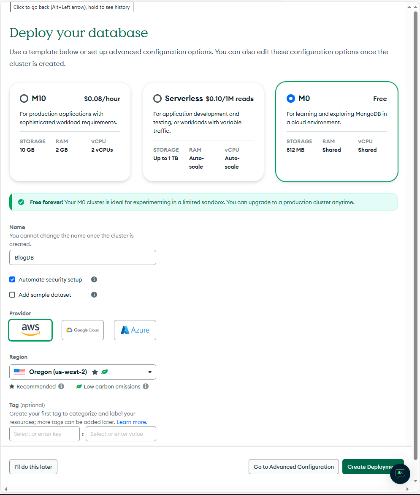Click the Deploy your database heading
The height and width of the screenshot is (495, 420).
pyautogui.click(x=79, y=33)
